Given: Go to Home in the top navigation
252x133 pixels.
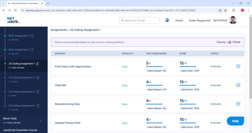Looking at the screenshot, I should (179, 20).
